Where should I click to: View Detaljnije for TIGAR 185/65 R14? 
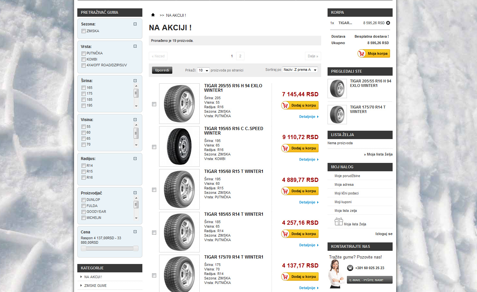click(309, 245)
